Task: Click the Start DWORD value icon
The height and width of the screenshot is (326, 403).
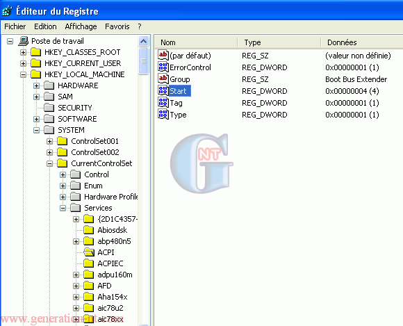Action: 163,90
